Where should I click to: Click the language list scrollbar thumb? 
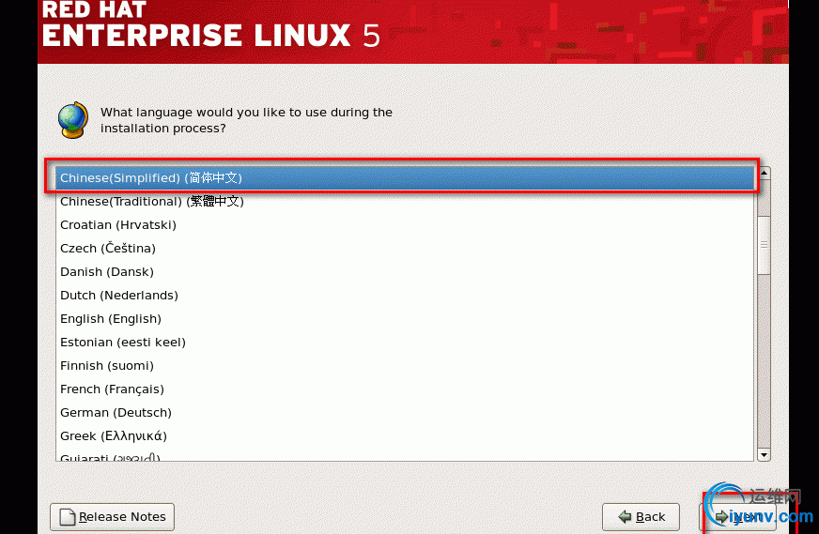(765, 245)
